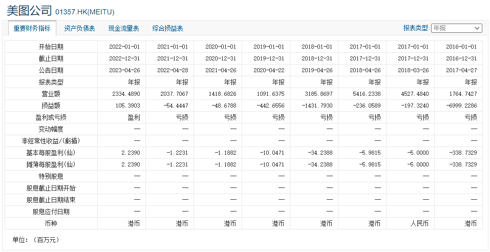The image size is (490, 252).
Task: Click the stock code 01357.HK(MEITU)
Action: (x=84, y=12)
